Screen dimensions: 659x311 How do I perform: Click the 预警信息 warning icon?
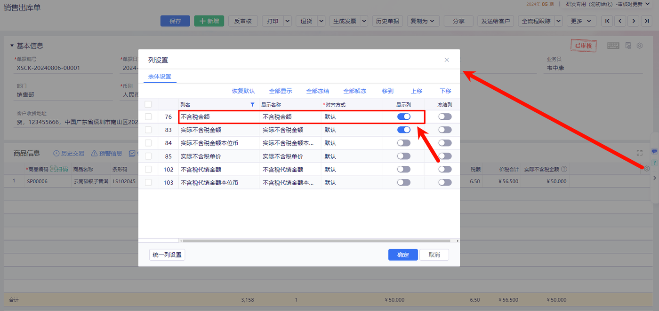pos(94,153)
